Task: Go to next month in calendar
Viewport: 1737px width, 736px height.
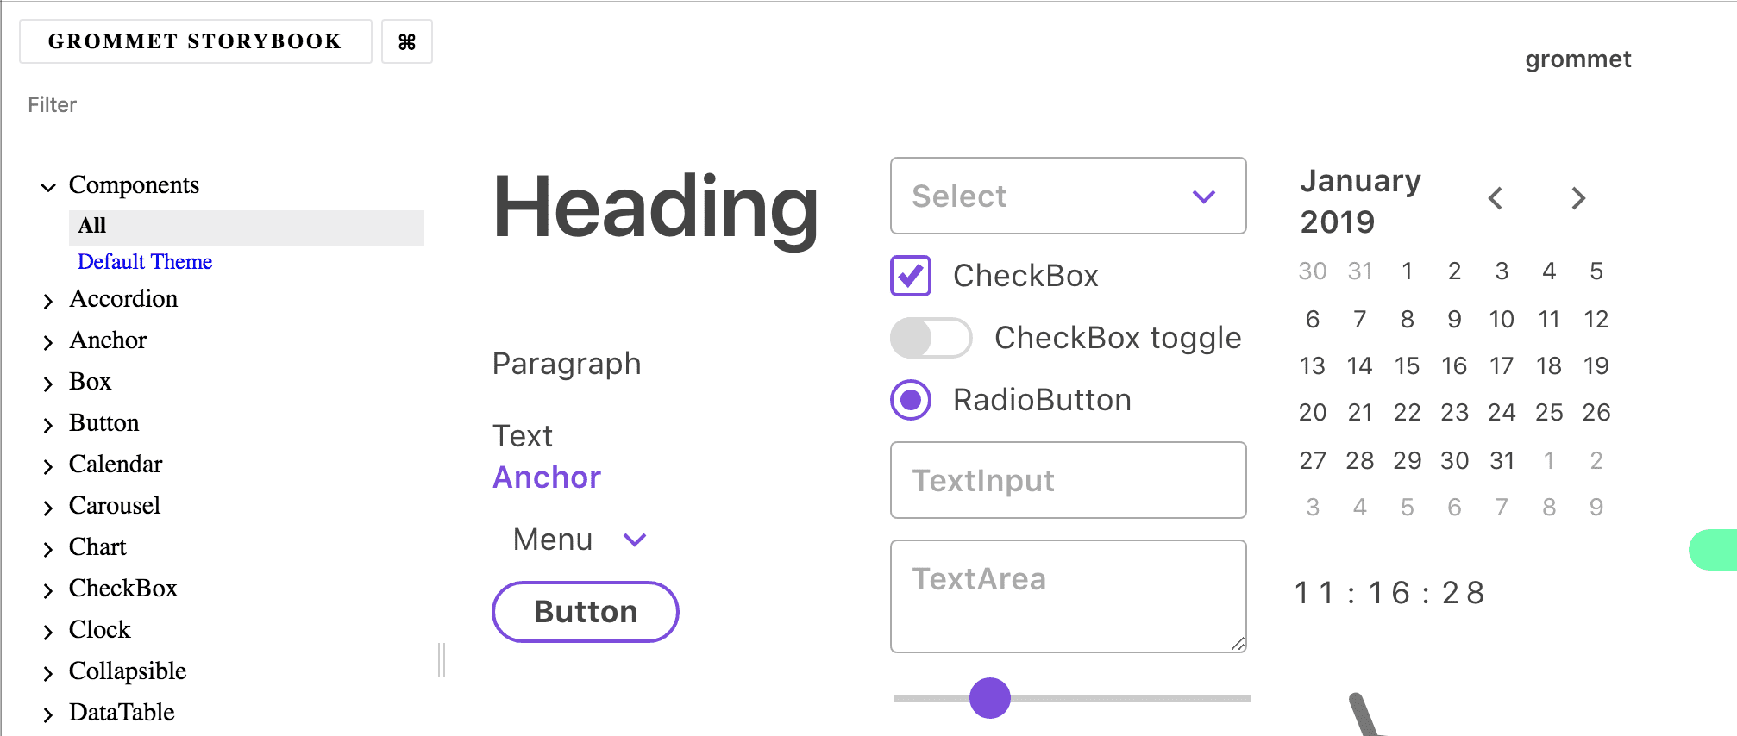Action: click(x=1578, y=198)
